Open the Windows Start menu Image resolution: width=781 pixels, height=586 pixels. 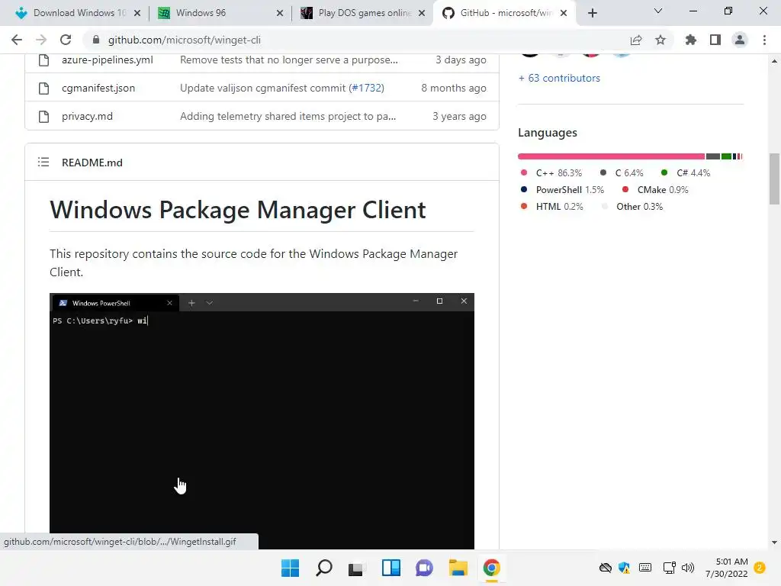(x=290, y=568)
